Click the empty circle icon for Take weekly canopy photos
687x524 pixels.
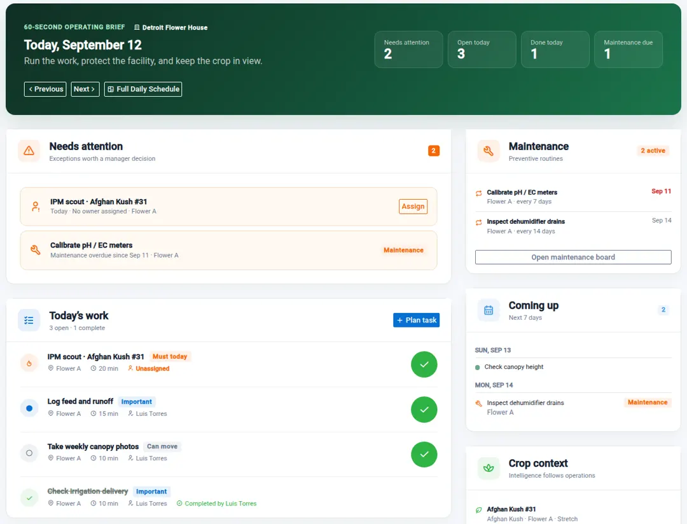pos(29,453)
